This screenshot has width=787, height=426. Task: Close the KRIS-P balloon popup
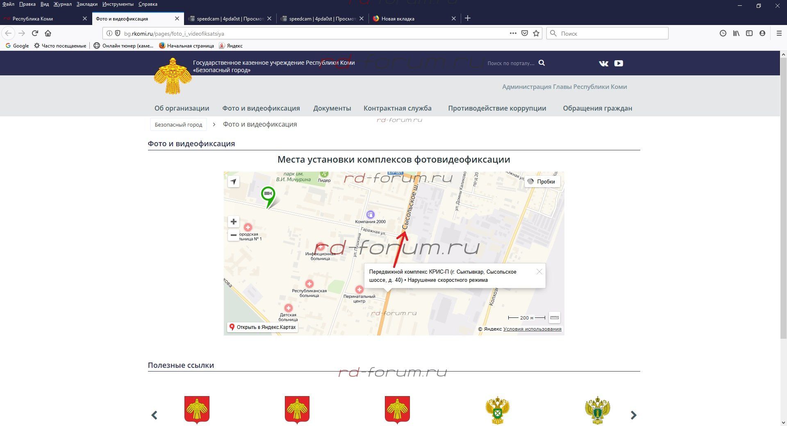[x=539, y=272]
